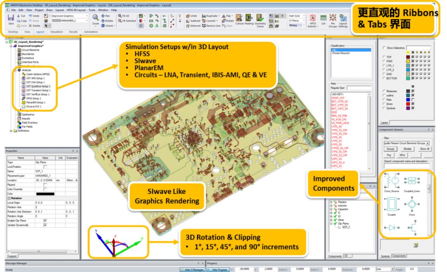Image resolution: width=447 pixels, height=272 pixels.
Task: Open the Improved Graphics design dropdown
Action: pyautogui.click(x=70, y=16)
